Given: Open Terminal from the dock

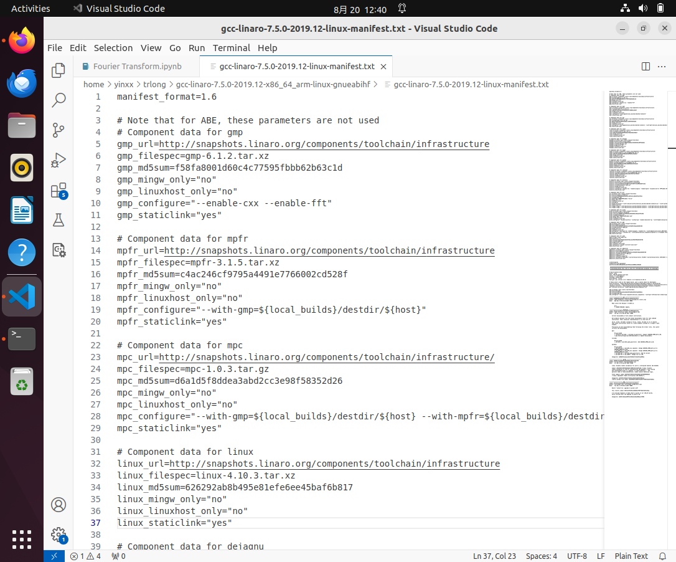Looking at the screenshot, I should pos(22,339).
